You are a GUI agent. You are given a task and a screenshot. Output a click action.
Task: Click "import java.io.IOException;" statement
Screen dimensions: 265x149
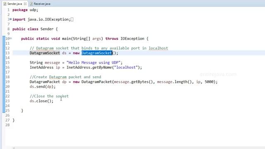click(41, 19)
